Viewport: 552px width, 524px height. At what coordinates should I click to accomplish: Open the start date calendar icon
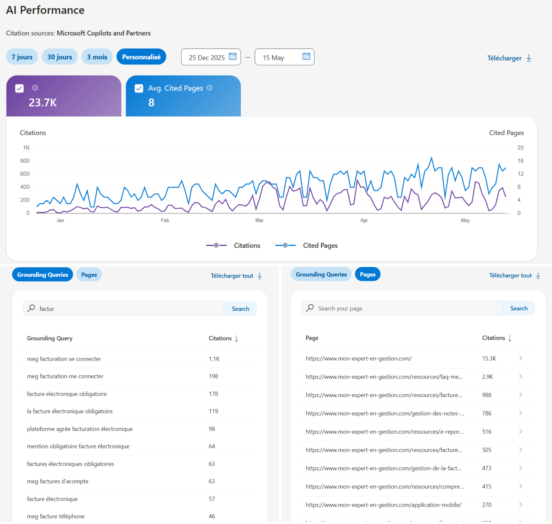click(x=233, y=57)
